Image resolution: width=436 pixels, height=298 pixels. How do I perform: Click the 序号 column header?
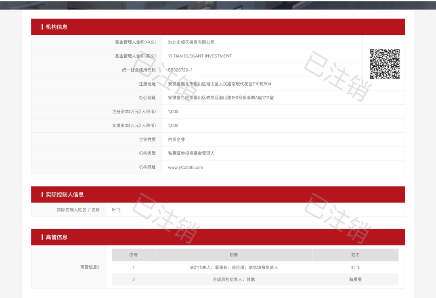pyautogui.click(x=133, y=255)
